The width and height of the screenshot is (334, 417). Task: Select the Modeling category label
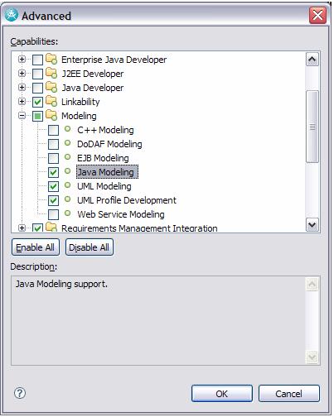79,116
